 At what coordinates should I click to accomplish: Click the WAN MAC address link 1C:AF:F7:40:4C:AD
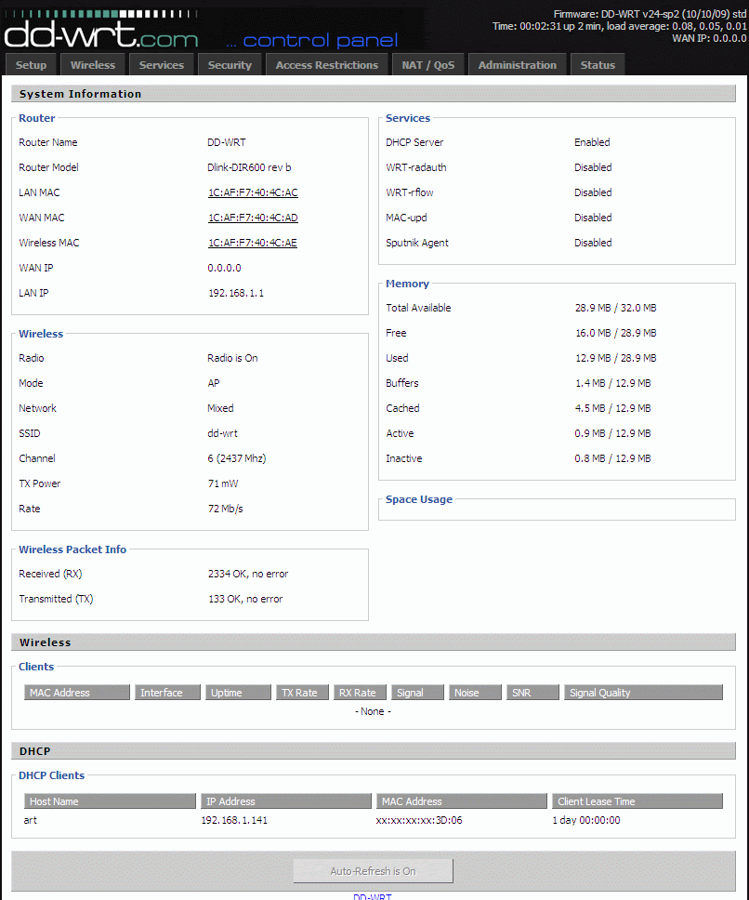pyautogui.click(x=253, y=218)
